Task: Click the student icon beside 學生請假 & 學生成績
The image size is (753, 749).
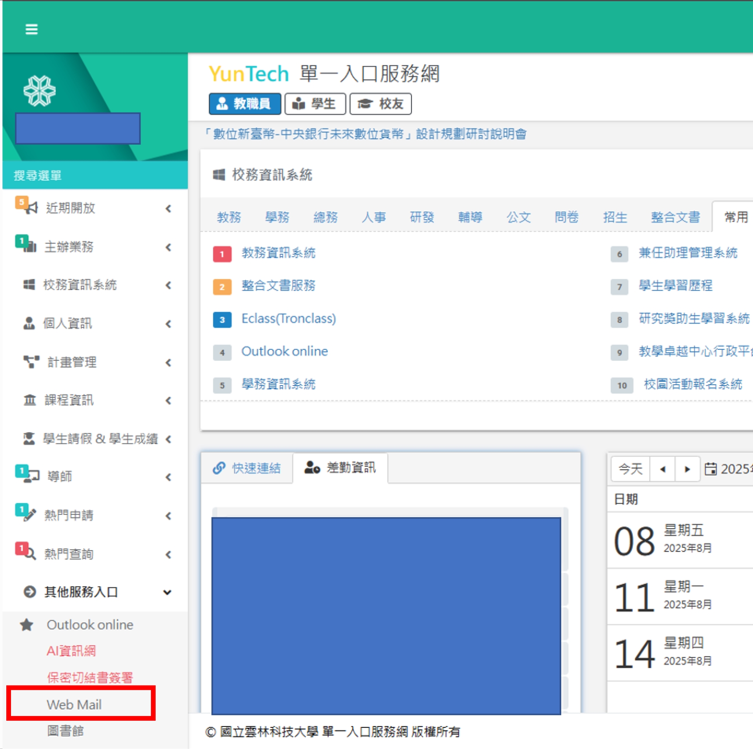Action: (x=29, y=439)
